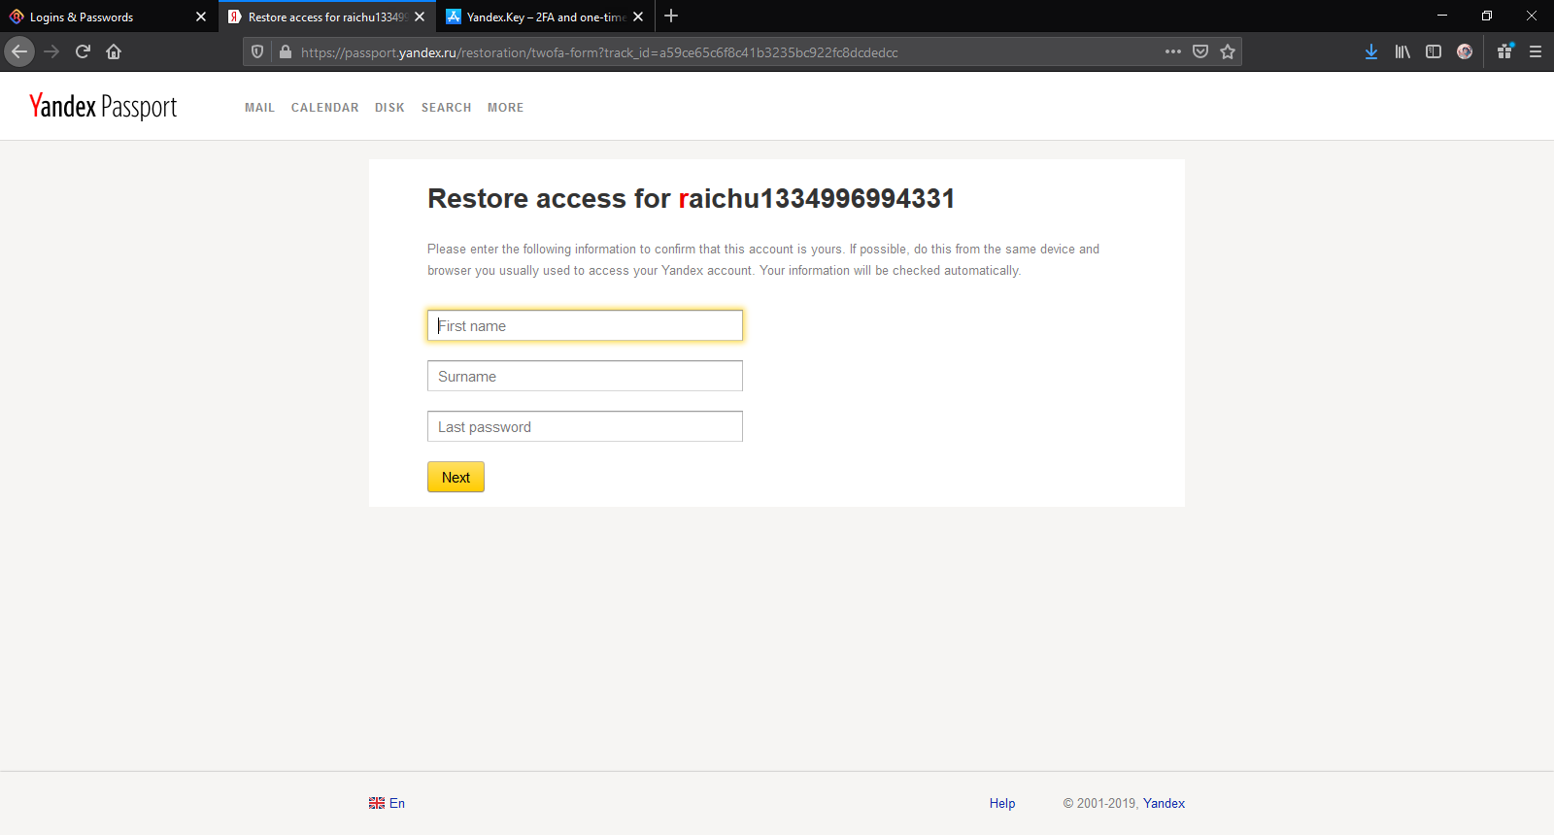Show tracking protection shield info
Image resolution: width=1554 pixels, height=835 pixels.
point(257,52)
